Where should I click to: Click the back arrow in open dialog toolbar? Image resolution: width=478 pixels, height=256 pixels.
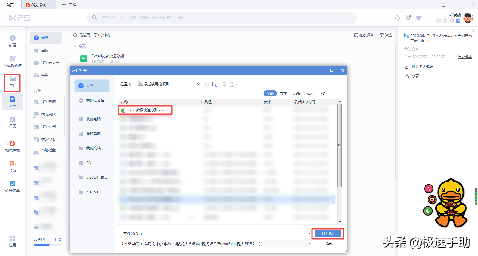[206, 85]
